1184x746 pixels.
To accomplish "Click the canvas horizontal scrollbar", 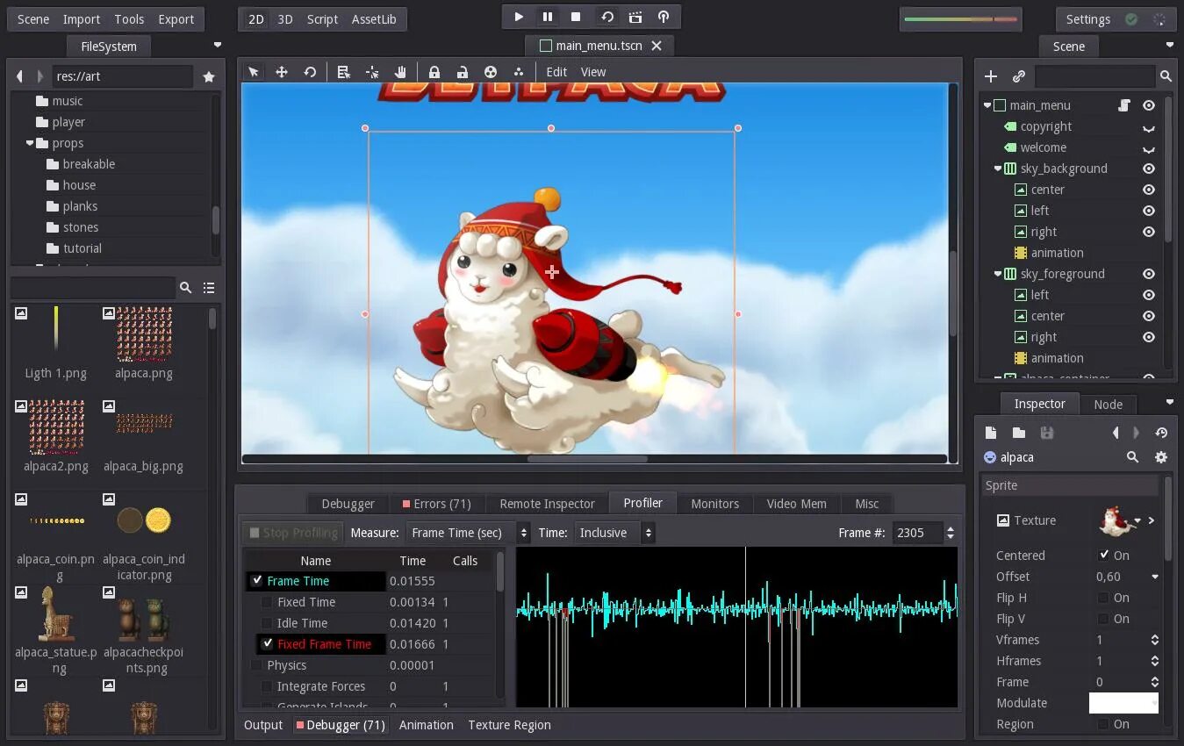I will point(587,458).
